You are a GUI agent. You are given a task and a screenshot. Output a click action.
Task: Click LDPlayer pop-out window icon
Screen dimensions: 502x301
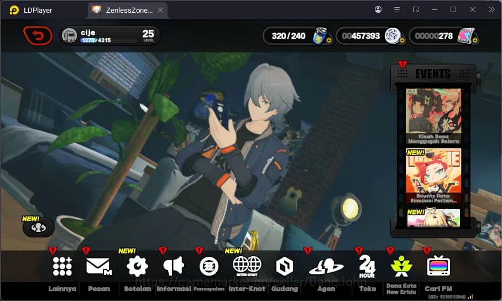click(416, 9)
